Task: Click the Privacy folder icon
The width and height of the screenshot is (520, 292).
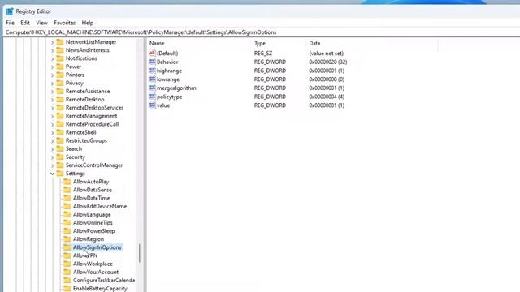Action: point(60,83)
